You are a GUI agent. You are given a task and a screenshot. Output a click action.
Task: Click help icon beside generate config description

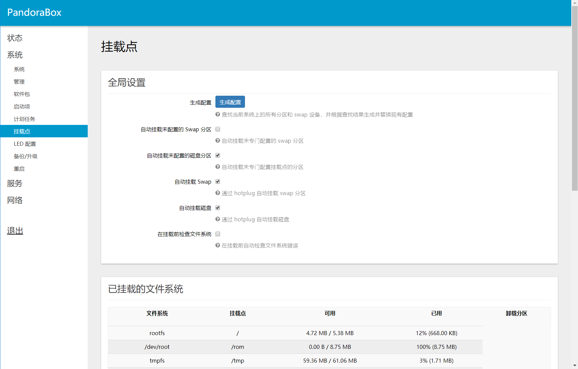(x=218, y=114)
